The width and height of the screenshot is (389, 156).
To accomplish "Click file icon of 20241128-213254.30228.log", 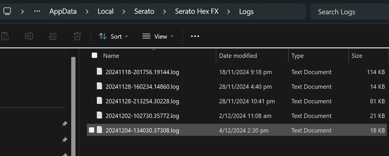I will 99,101.
